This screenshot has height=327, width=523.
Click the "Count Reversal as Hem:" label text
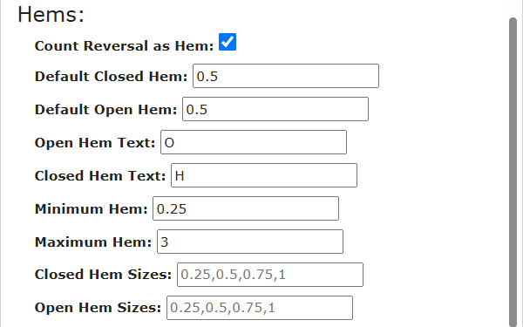124,46
